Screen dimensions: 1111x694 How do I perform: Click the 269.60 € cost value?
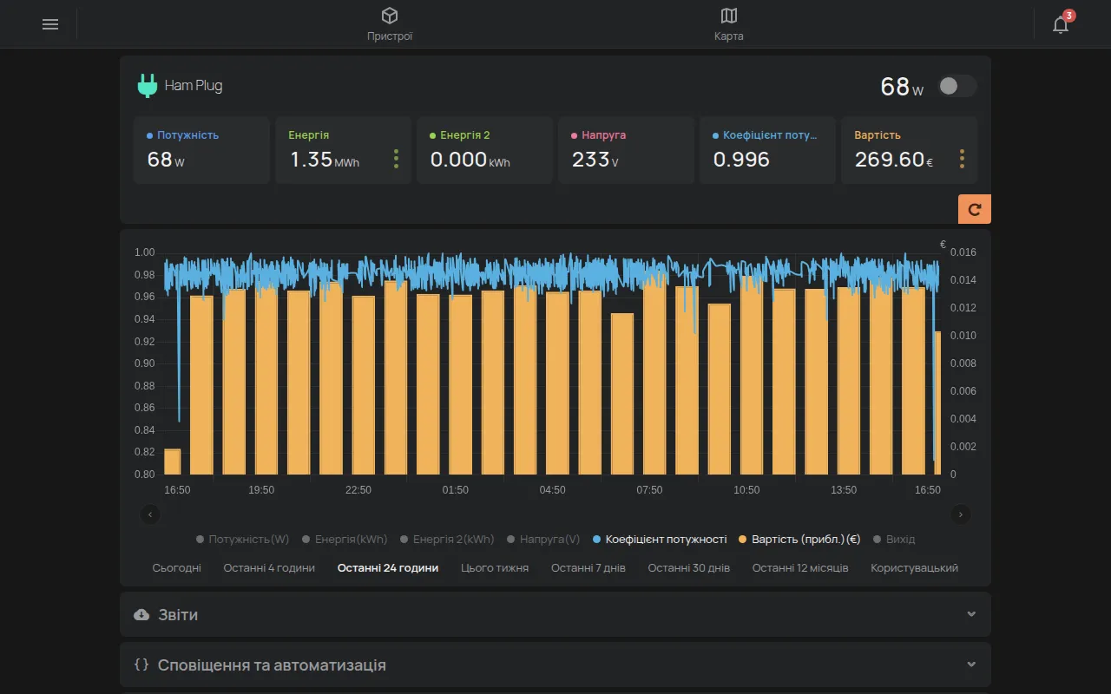894,160
